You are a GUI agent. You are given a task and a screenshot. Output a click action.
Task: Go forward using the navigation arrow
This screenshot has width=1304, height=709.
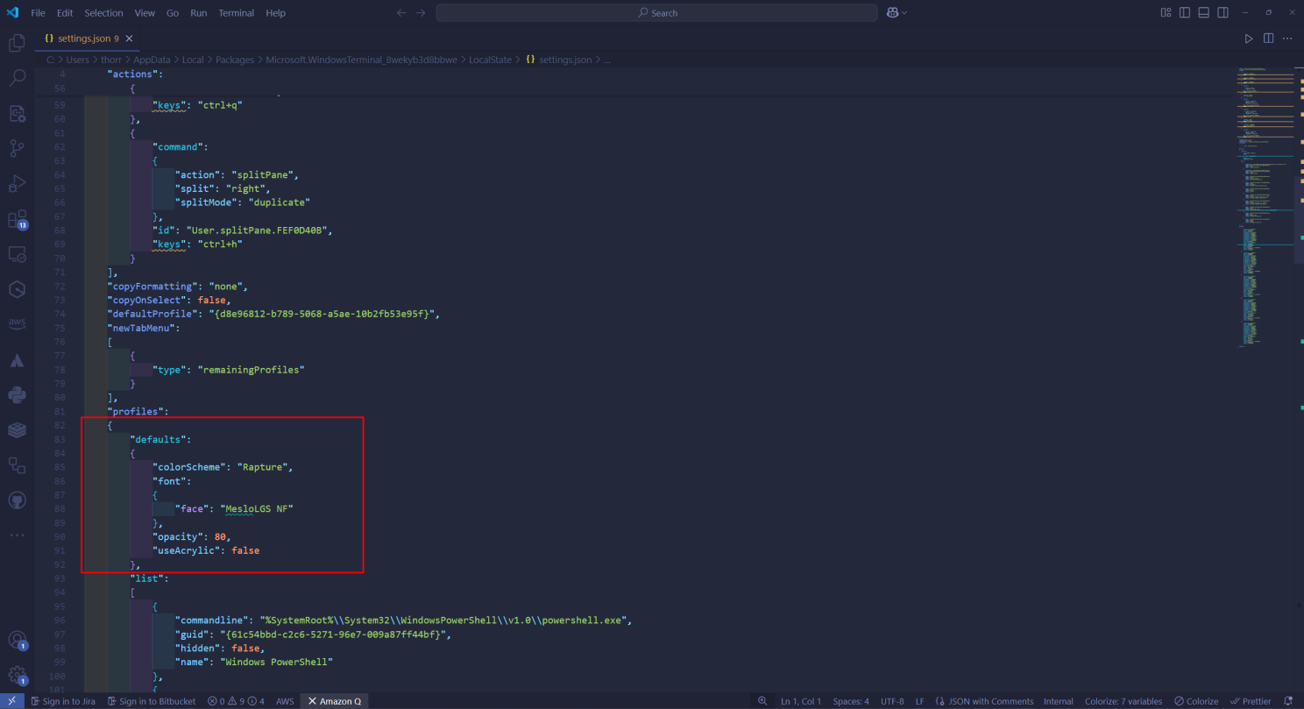(x=421, y=12)
